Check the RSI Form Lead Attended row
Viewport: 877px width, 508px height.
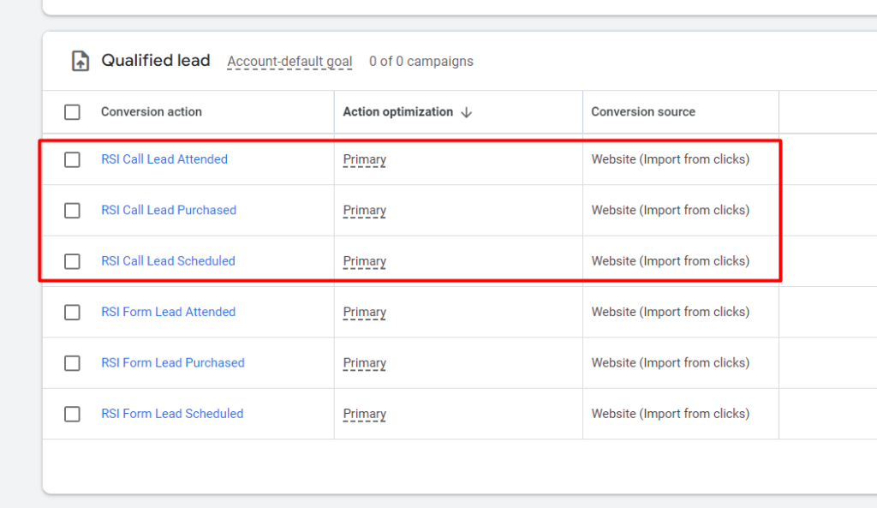[72, 312]
